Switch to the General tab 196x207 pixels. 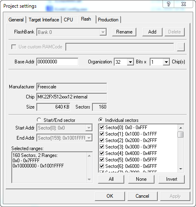click(x=16, y=20)
